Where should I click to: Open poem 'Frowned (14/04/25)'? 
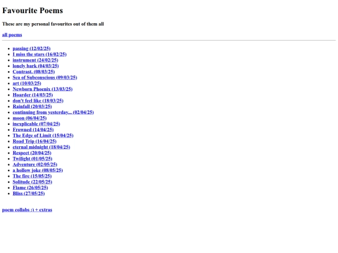point(33,130)
